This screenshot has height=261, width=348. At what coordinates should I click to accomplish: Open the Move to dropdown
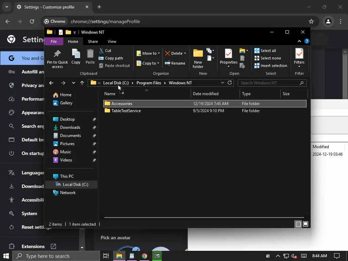(x=148, y=53)
